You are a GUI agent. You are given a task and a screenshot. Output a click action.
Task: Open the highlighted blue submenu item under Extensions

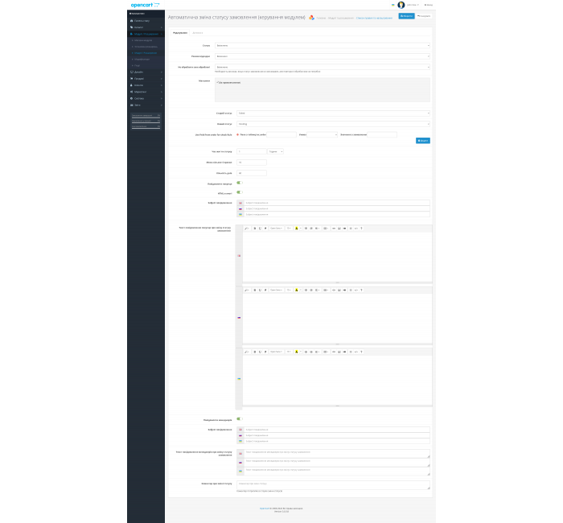click(146, 53)
